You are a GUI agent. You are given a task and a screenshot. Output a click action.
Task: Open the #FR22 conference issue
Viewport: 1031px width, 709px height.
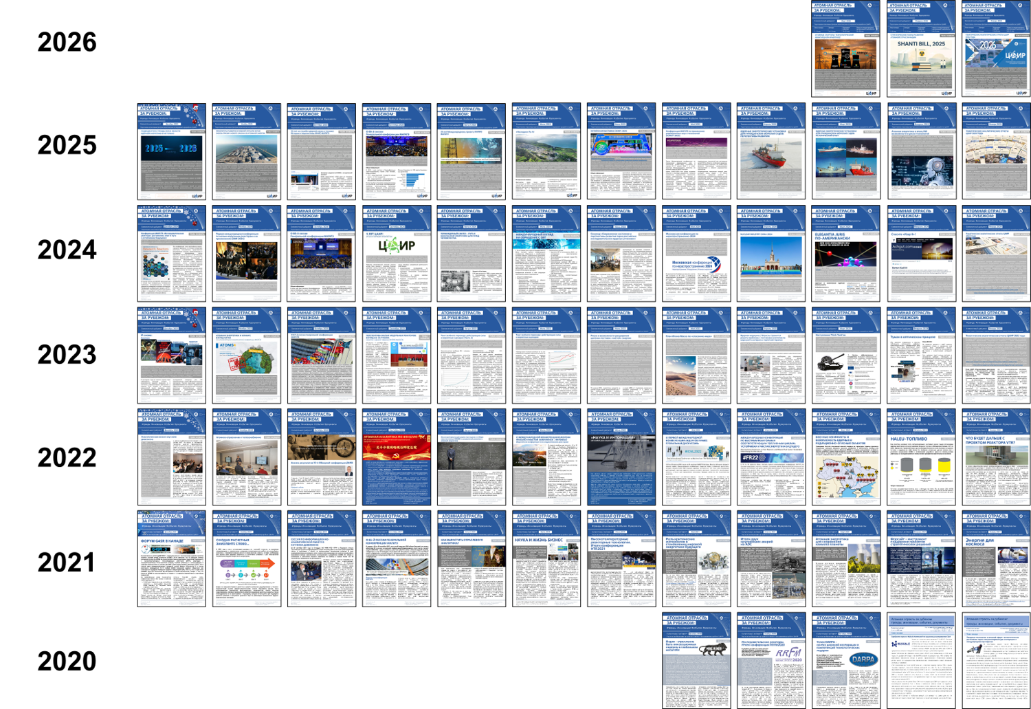click(771, 457)
